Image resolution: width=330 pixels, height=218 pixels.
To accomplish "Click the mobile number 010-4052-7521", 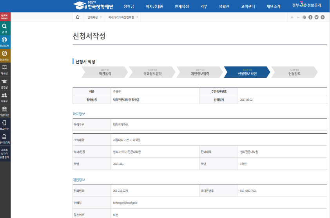I will [x=248, y=191].
